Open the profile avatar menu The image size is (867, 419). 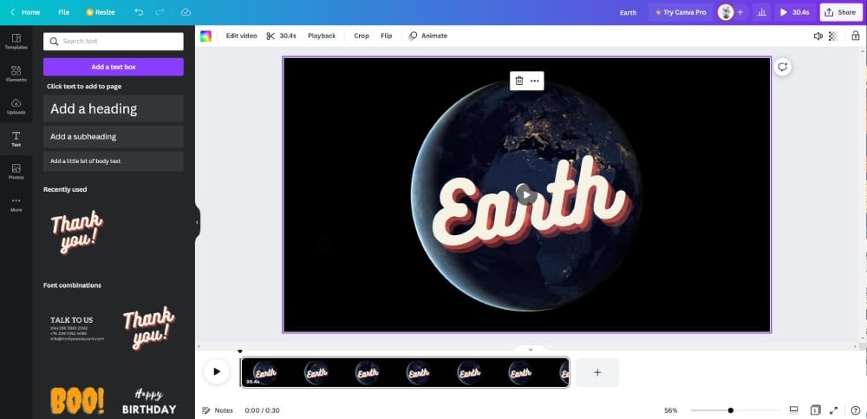pyautogui.click(x=726, y=12)
